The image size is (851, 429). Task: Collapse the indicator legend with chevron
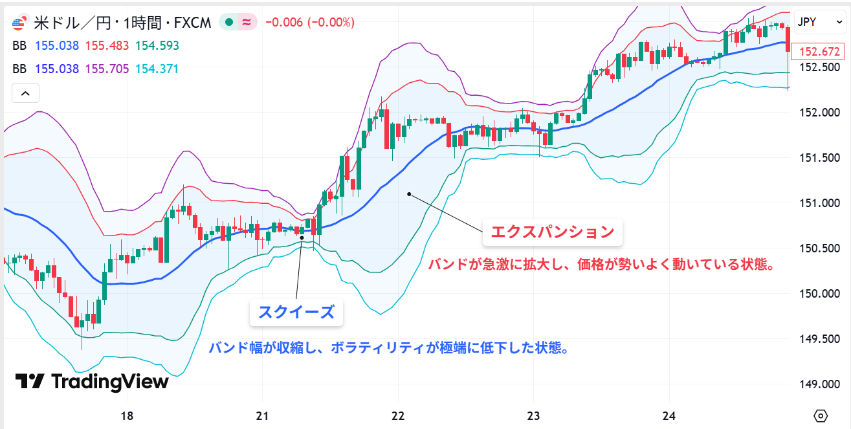coord(25,93)
